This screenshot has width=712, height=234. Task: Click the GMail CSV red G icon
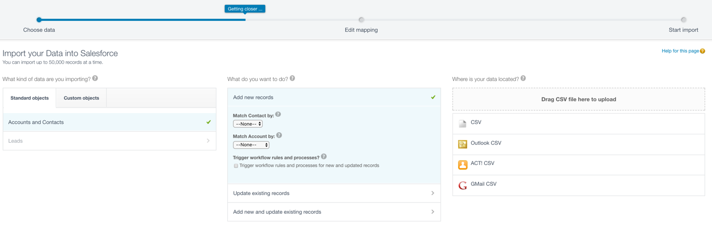[x=462, y=185]
